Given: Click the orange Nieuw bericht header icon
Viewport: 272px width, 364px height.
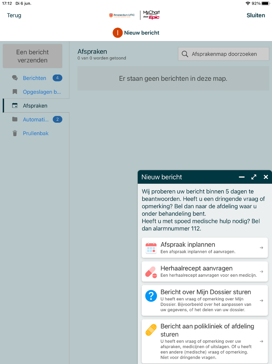Looking at the screenshot, I should coord(118,33).
